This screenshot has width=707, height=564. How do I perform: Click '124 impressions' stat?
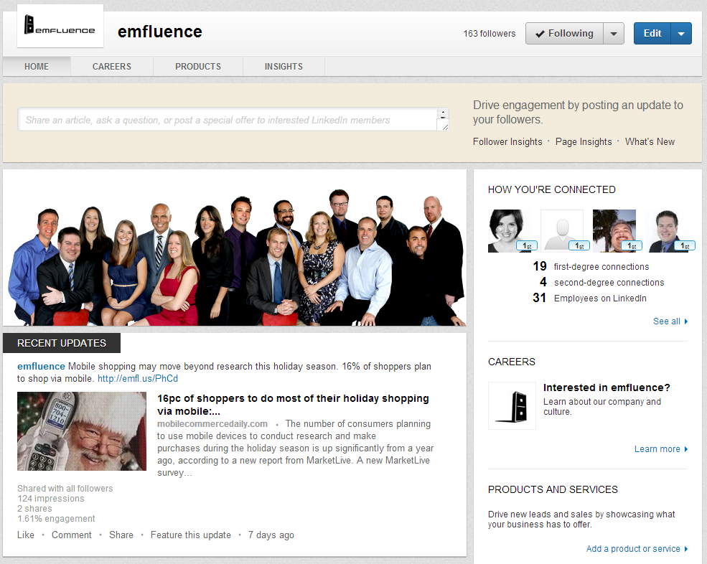(50, 498)
